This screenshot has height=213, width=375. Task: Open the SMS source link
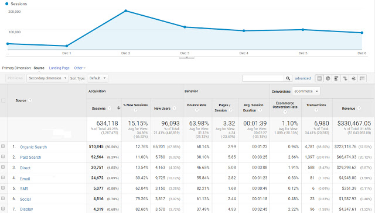pos(24,188)
